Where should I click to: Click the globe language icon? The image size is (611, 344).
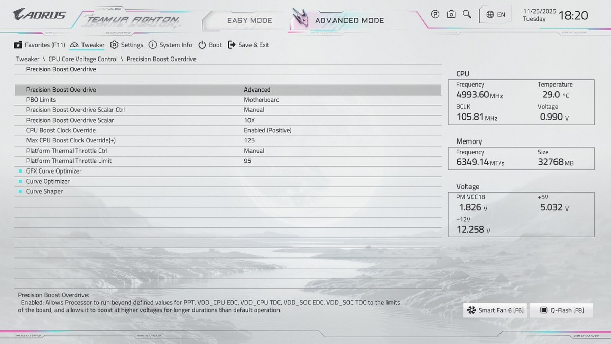coord(490,15)
